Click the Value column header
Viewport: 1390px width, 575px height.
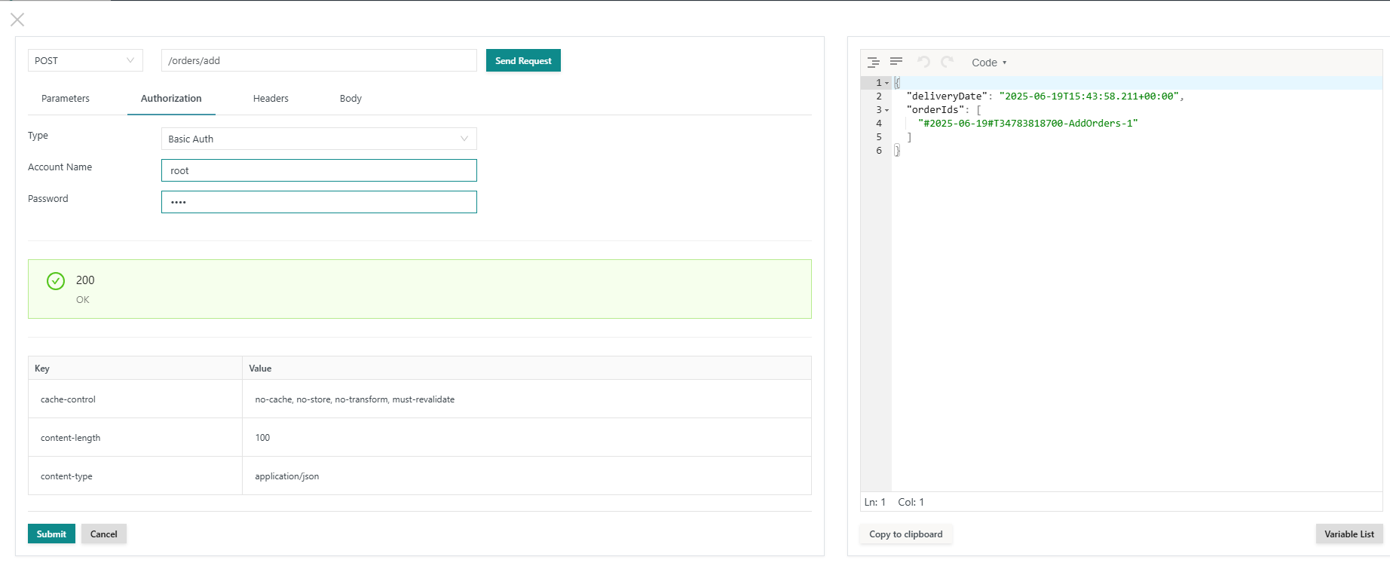(x=527, y=369)
